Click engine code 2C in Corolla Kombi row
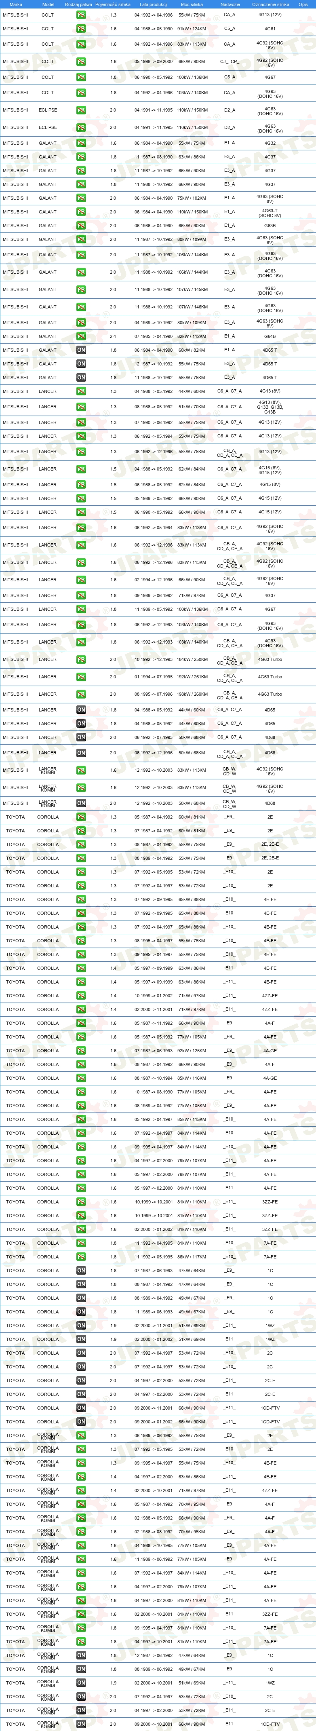 (270, 1697)
